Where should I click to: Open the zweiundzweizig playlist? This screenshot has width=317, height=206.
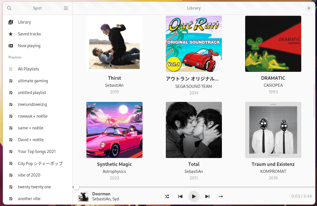pos(38,104)
